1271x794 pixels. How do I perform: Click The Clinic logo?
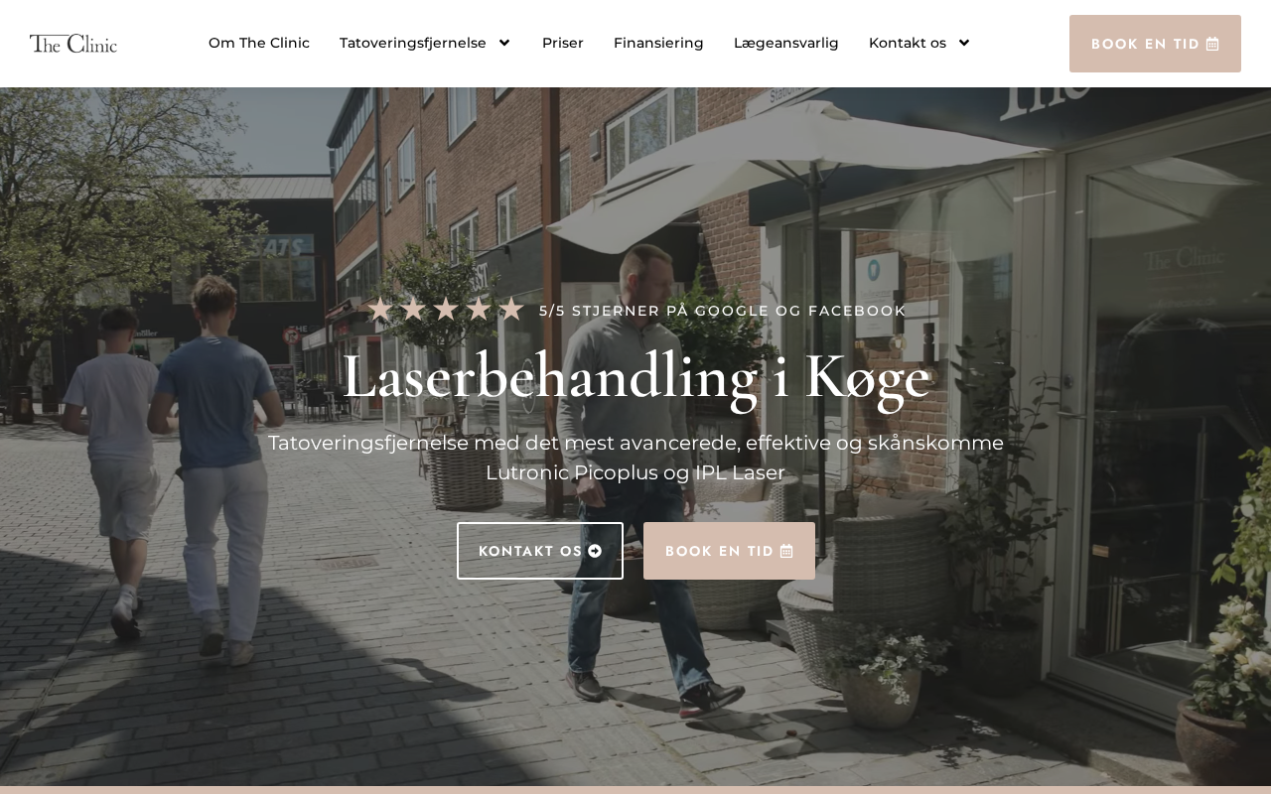pyautogui.click(x=73, y=44)
